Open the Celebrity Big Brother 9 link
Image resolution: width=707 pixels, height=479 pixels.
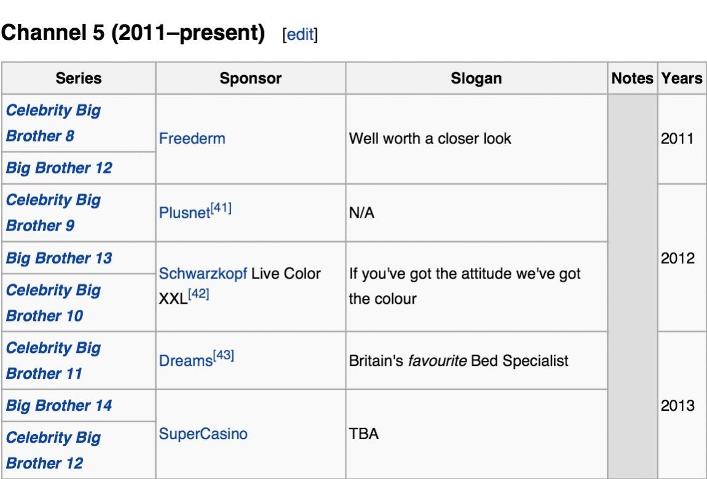pyautogui.click(x=53, y=213)
